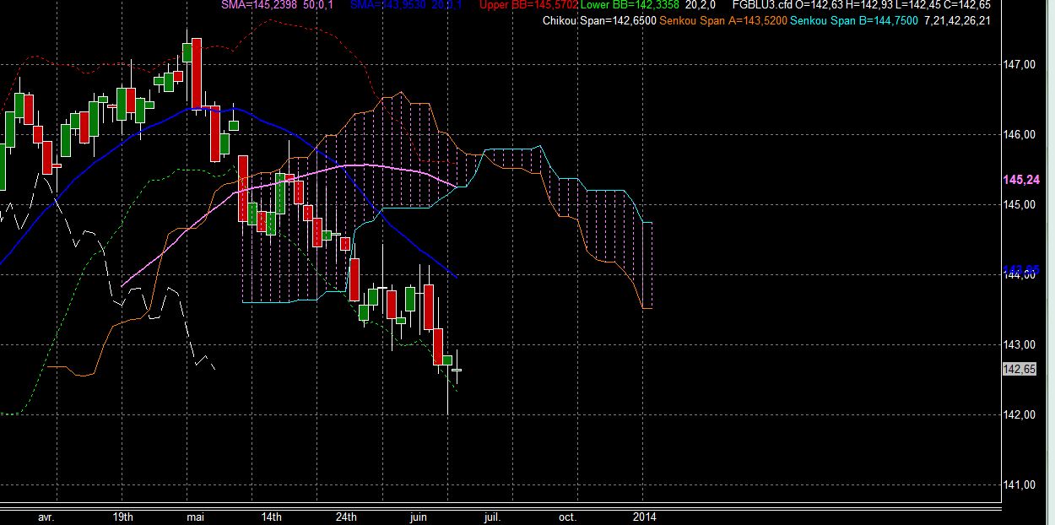The width and height of the screenshot is (1055, 525).
Task: Click the red Upper BB=145,5702 label
Action: coord(528,5)
